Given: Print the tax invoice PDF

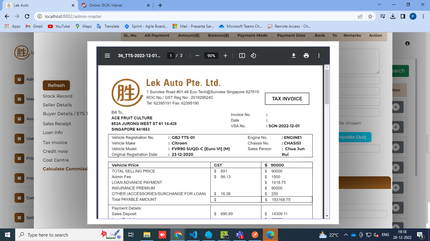Looking at the screenshot, I should pos(306,56).
